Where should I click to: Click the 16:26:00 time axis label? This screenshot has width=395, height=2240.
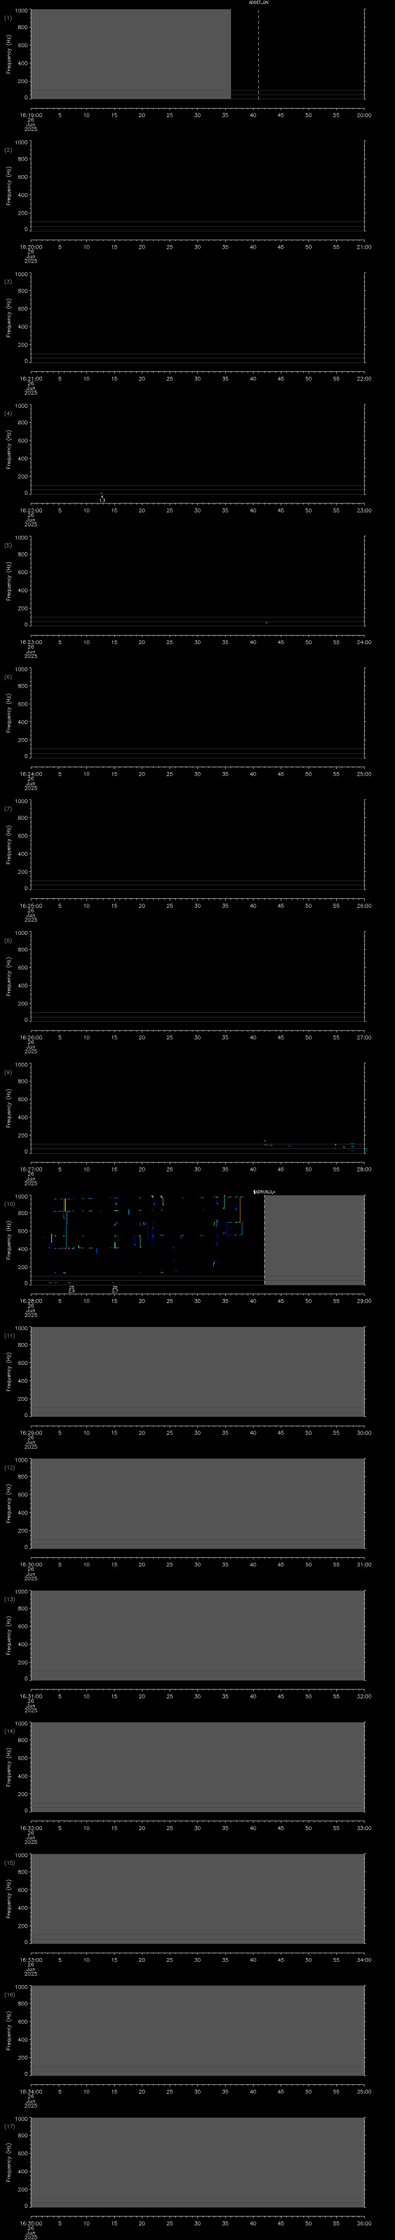point(30,1037)
